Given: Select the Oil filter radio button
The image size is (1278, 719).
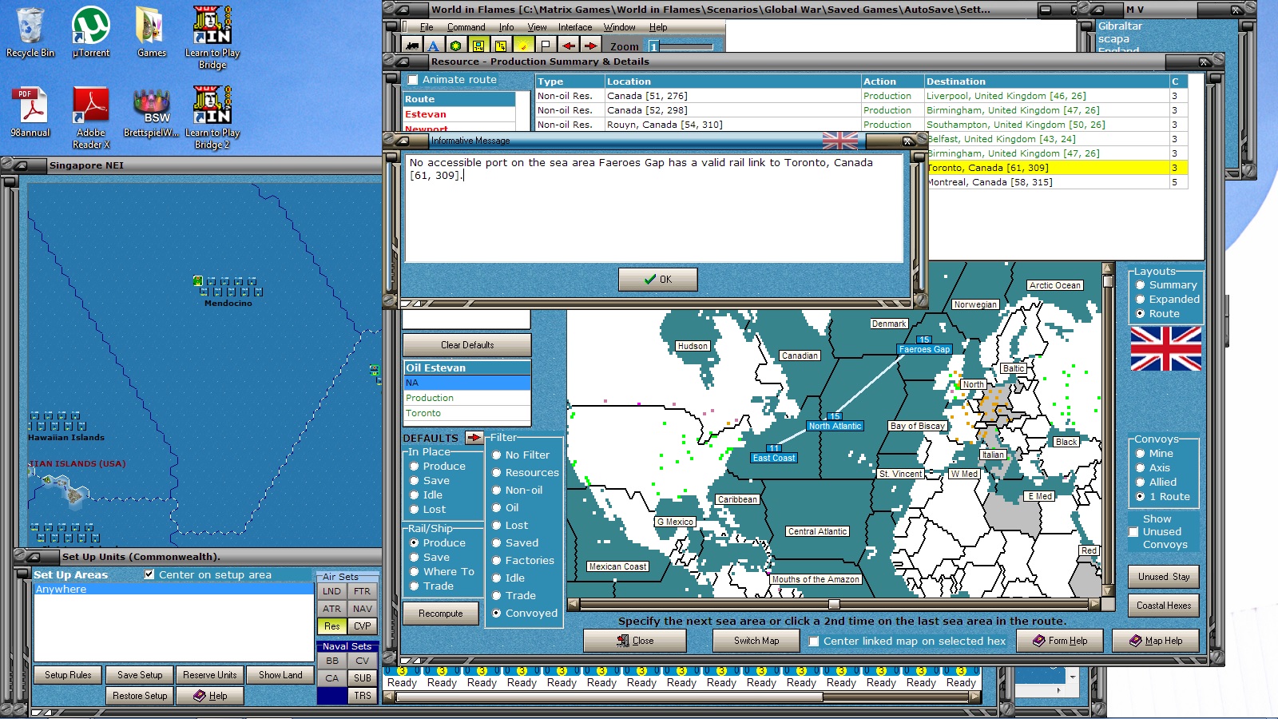Looking at the screenshot, I should (x=496, y=508).
